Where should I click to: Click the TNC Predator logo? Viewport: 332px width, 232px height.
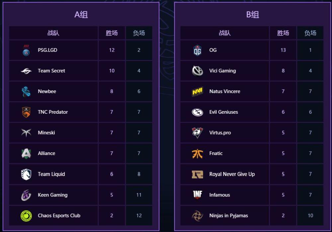tap(26, 112)
